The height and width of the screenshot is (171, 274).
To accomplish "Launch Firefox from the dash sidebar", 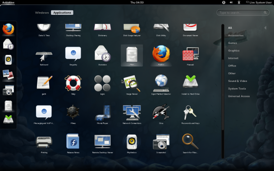I will click(8, 29).
